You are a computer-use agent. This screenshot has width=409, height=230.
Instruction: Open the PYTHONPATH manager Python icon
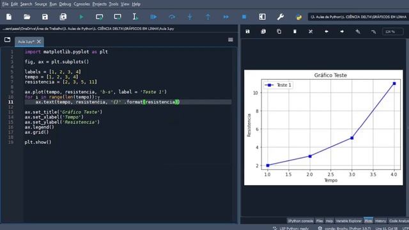tap(298, 17)
